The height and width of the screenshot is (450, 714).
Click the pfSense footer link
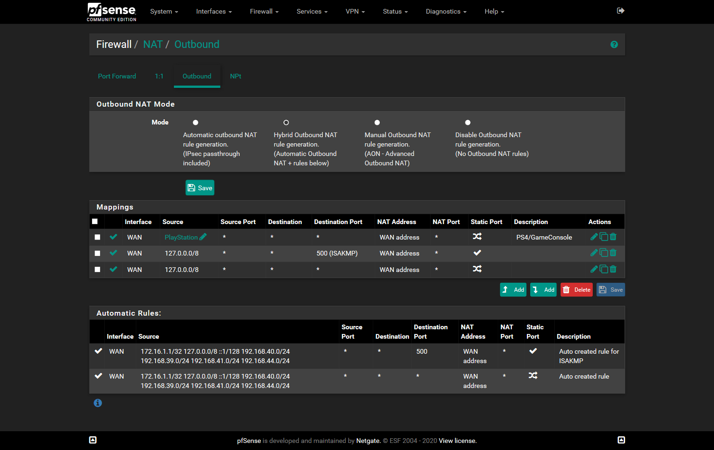(x=249, y=441)
